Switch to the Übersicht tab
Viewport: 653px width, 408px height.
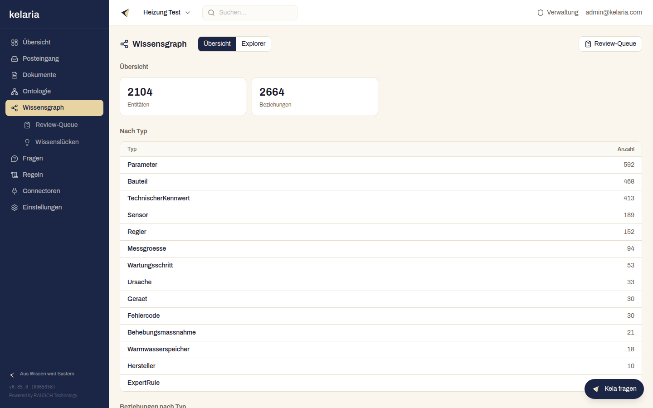[217, 44]
